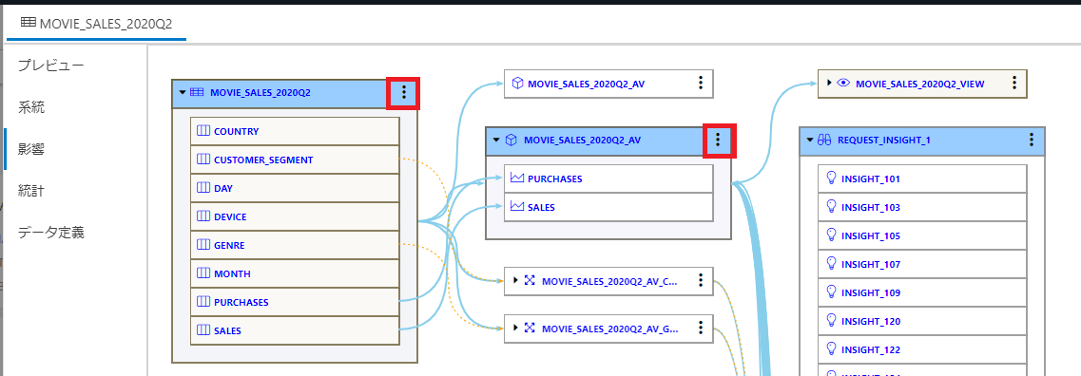
Task: Click the binoculars icon of REQUEST_INSIGHT_1
Action: coord(825,141)
